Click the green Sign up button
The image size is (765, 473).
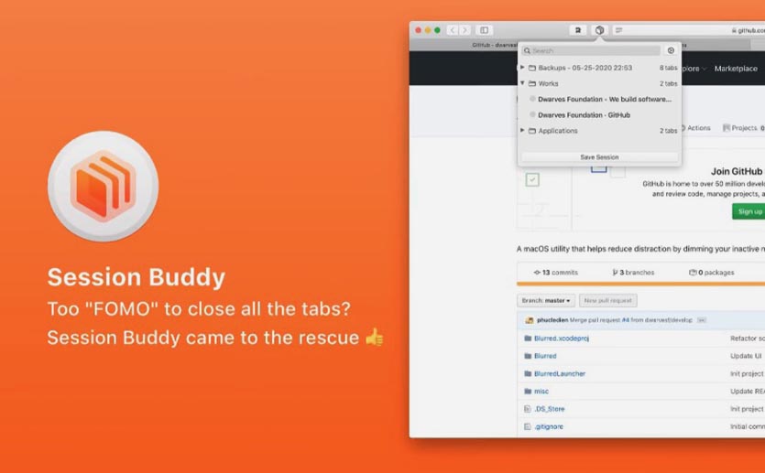749,211
